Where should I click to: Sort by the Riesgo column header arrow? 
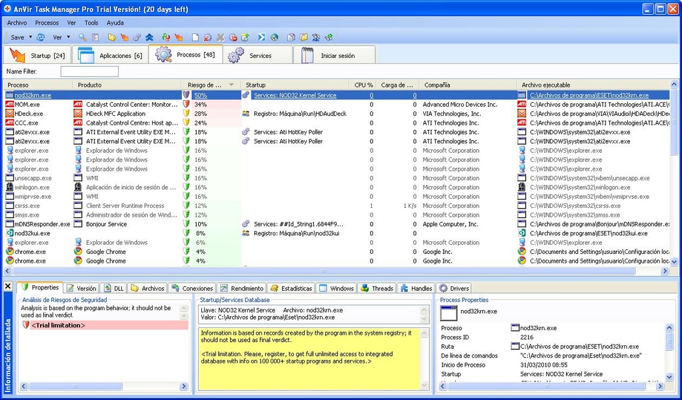pyautogui.click(x=231, y=85)
